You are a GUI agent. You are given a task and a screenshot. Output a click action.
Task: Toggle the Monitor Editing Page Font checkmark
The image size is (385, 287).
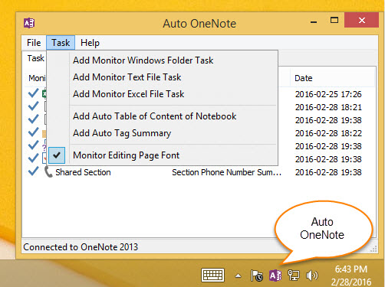[57, 155]
